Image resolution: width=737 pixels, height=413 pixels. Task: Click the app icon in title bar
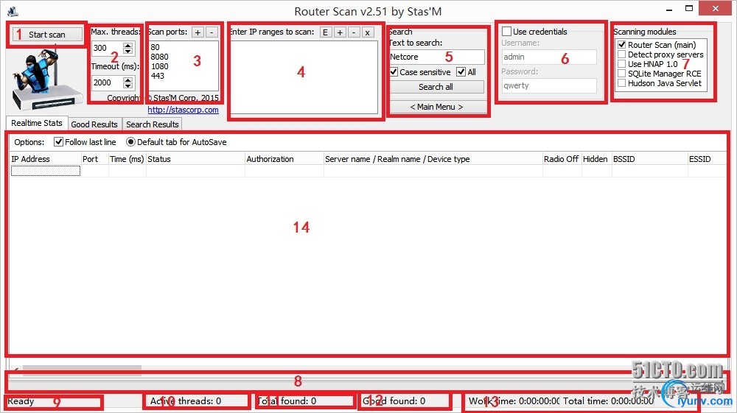(x=13, y=11)
